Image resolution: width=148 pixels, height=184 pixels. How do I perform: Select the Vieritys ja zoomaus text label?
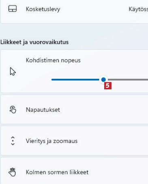(51, 141)
